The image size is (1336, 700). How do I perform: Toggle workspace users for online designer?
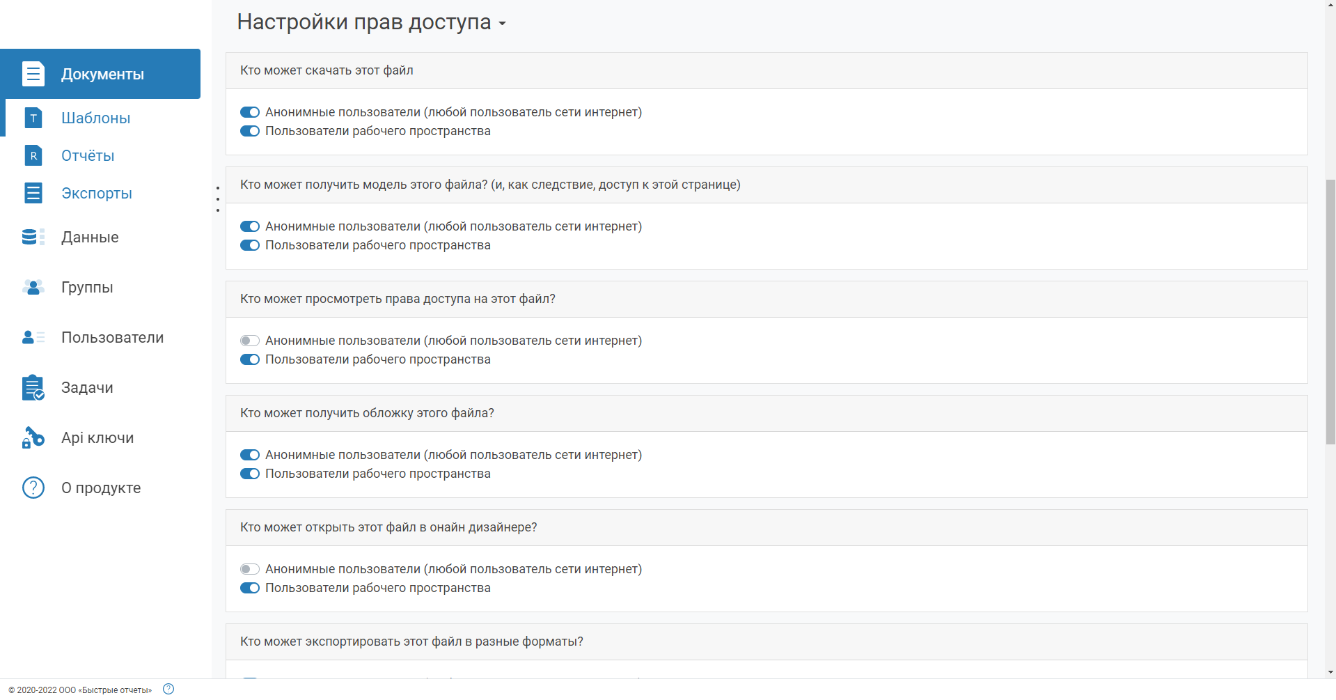[x=250, y=588]
